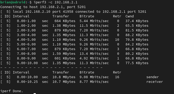Viewport: 174px width, 94px height.
Task: Click the white terminal cursor block
Action: tap(35, 93)
